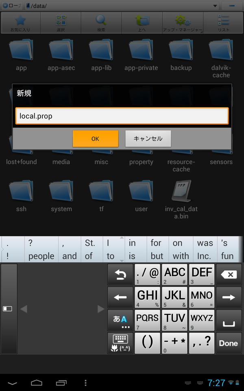Open keyboard emoticon settings key
244x391 pixels.
tap(120, 343)
